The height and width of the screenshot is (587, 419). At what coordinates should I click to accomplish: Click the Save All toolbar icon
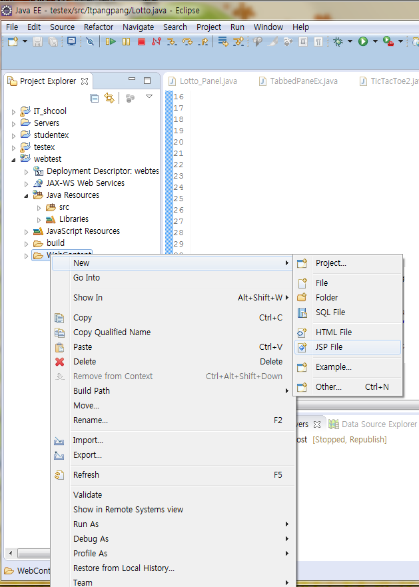click(53, 41)
